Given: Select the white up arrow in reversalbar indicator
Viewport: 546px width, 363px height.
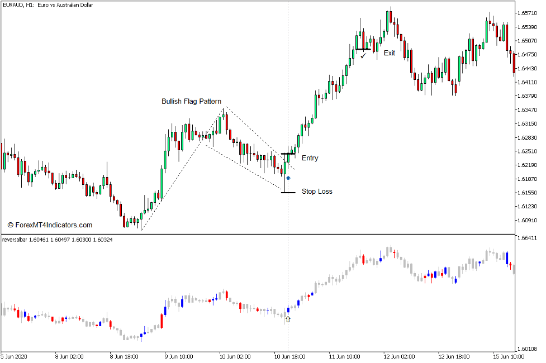Looking at the screenshot, I should click(x=288, y=319).
